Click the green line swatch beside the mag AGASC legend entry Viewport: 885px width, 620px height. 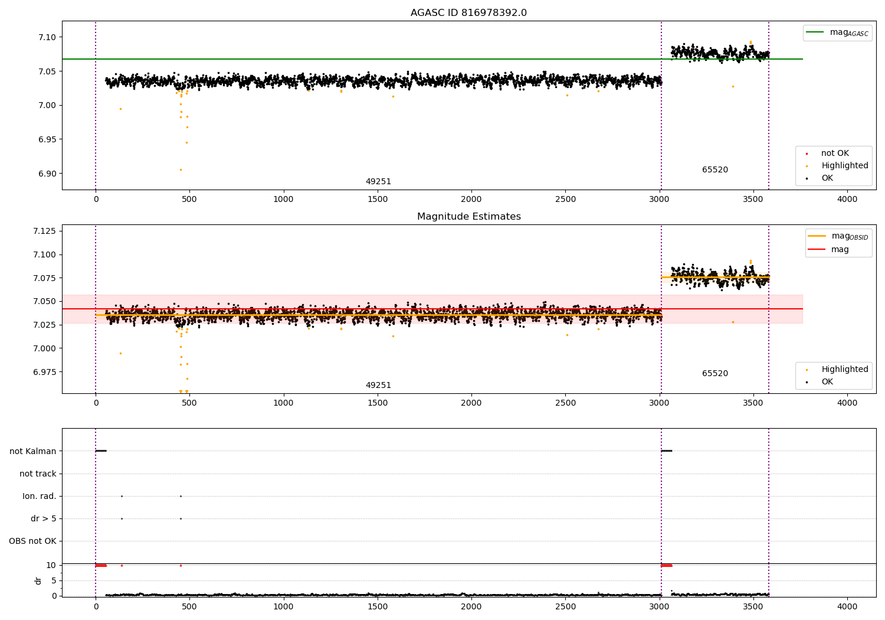(x=815, y=32)
